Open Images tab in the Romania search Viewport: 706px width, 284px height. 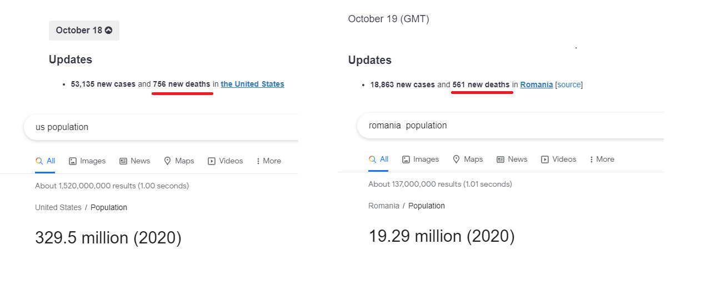pos(420,159)
